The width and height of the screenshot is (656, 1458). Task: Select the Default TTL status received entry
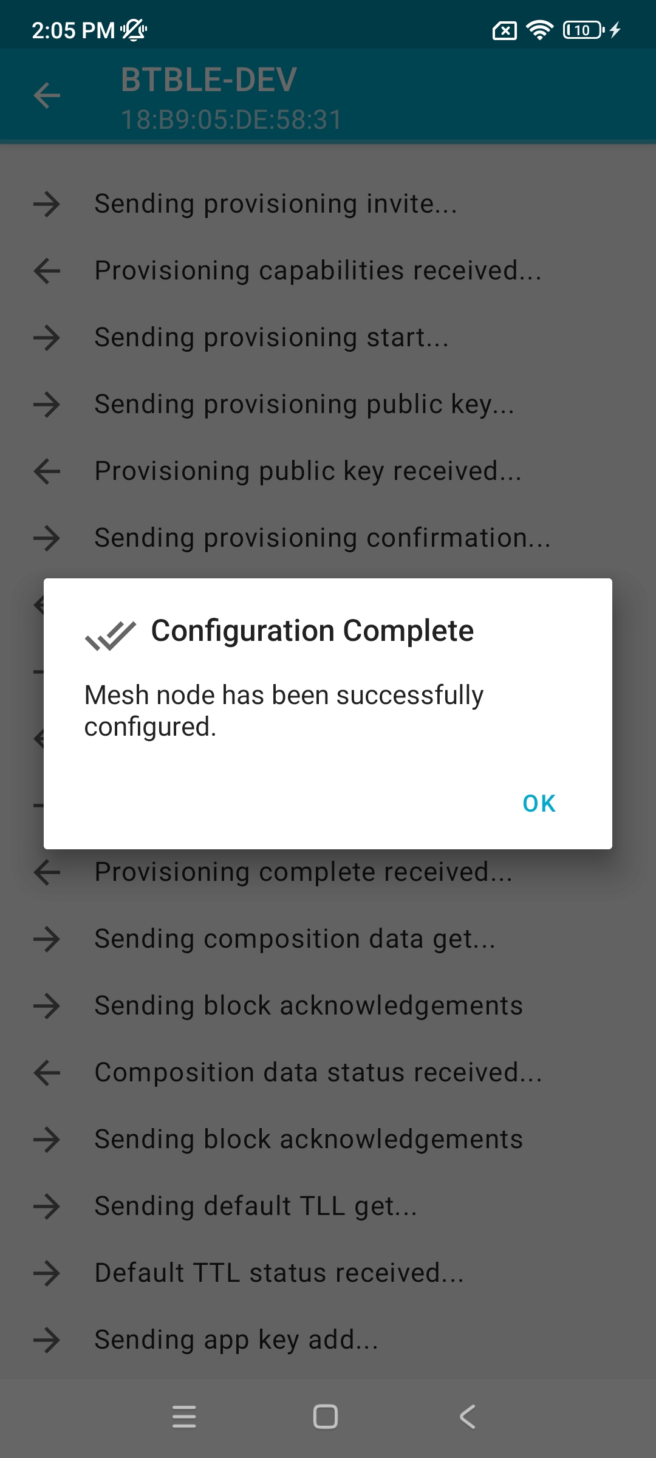279,1273
